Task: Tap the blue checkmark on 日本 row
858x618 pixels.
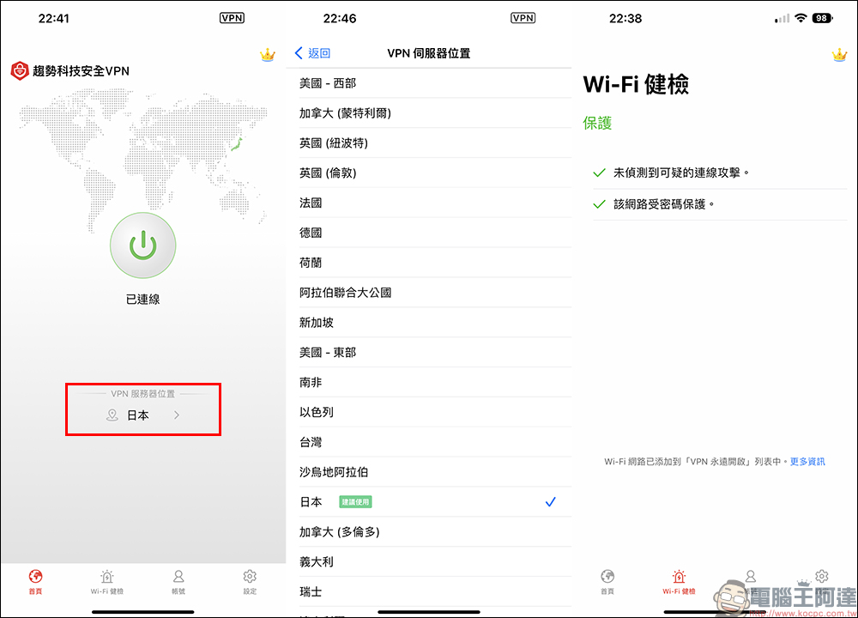Action: point(551,501)
